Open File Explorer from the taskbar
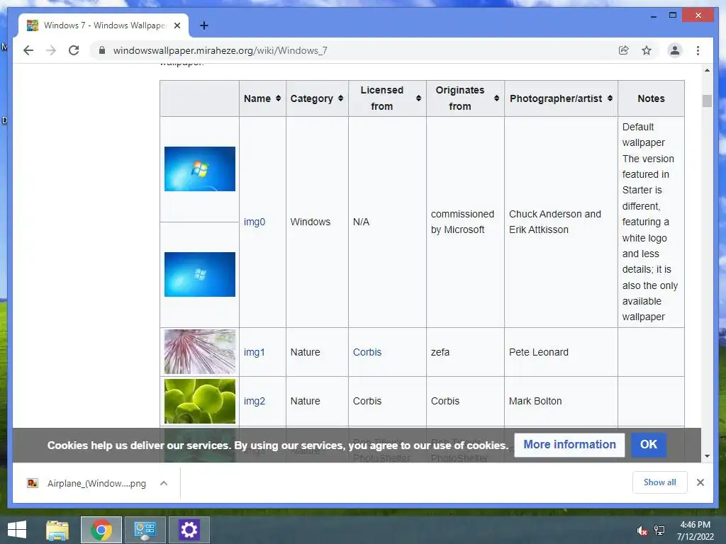This screenshot has height=544, width=726. 57,530
